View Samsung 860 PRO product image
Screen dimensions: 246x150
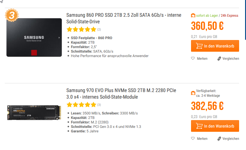pos(34,37)
